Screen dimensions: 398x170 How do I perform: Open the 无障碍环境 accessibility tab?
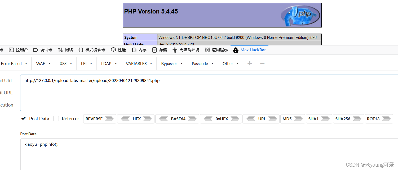click(x=186, y=50)
